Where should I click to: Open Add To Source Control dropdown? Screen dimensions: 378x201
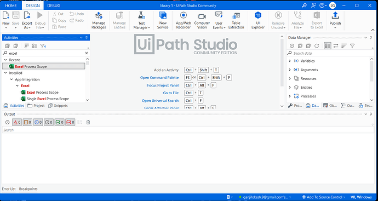pyautogui.click(x=323, y=197)
